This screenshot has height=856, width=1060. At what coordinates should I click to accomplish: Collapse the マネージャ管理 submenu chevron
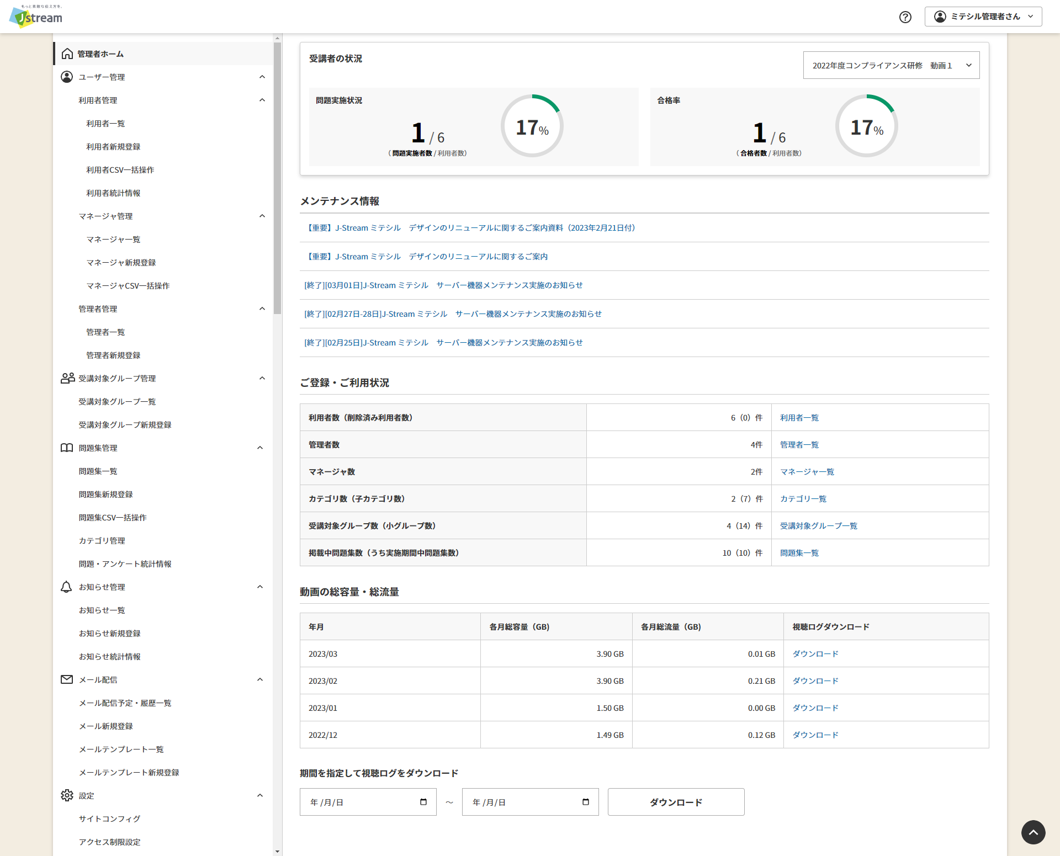click(x=262, y=216)
